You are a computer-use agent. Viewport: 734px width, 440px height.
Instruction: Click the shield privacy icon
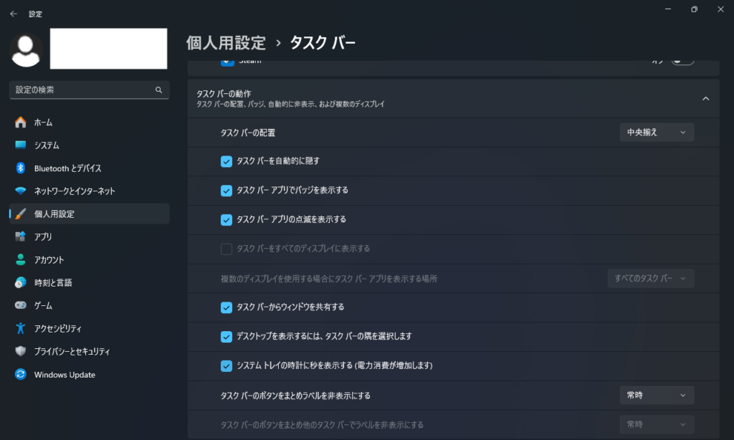point(21,351)
